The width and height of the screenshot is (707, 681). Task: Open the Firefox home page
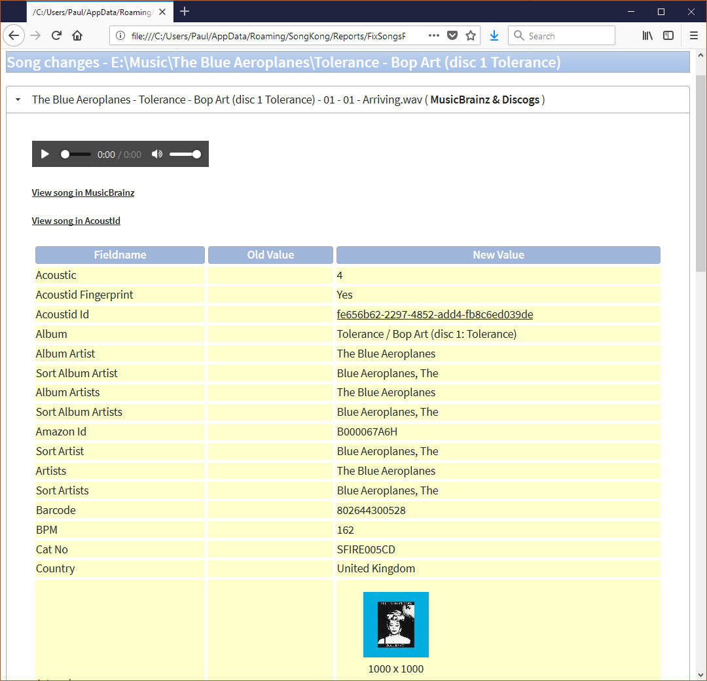coord(77,35)
